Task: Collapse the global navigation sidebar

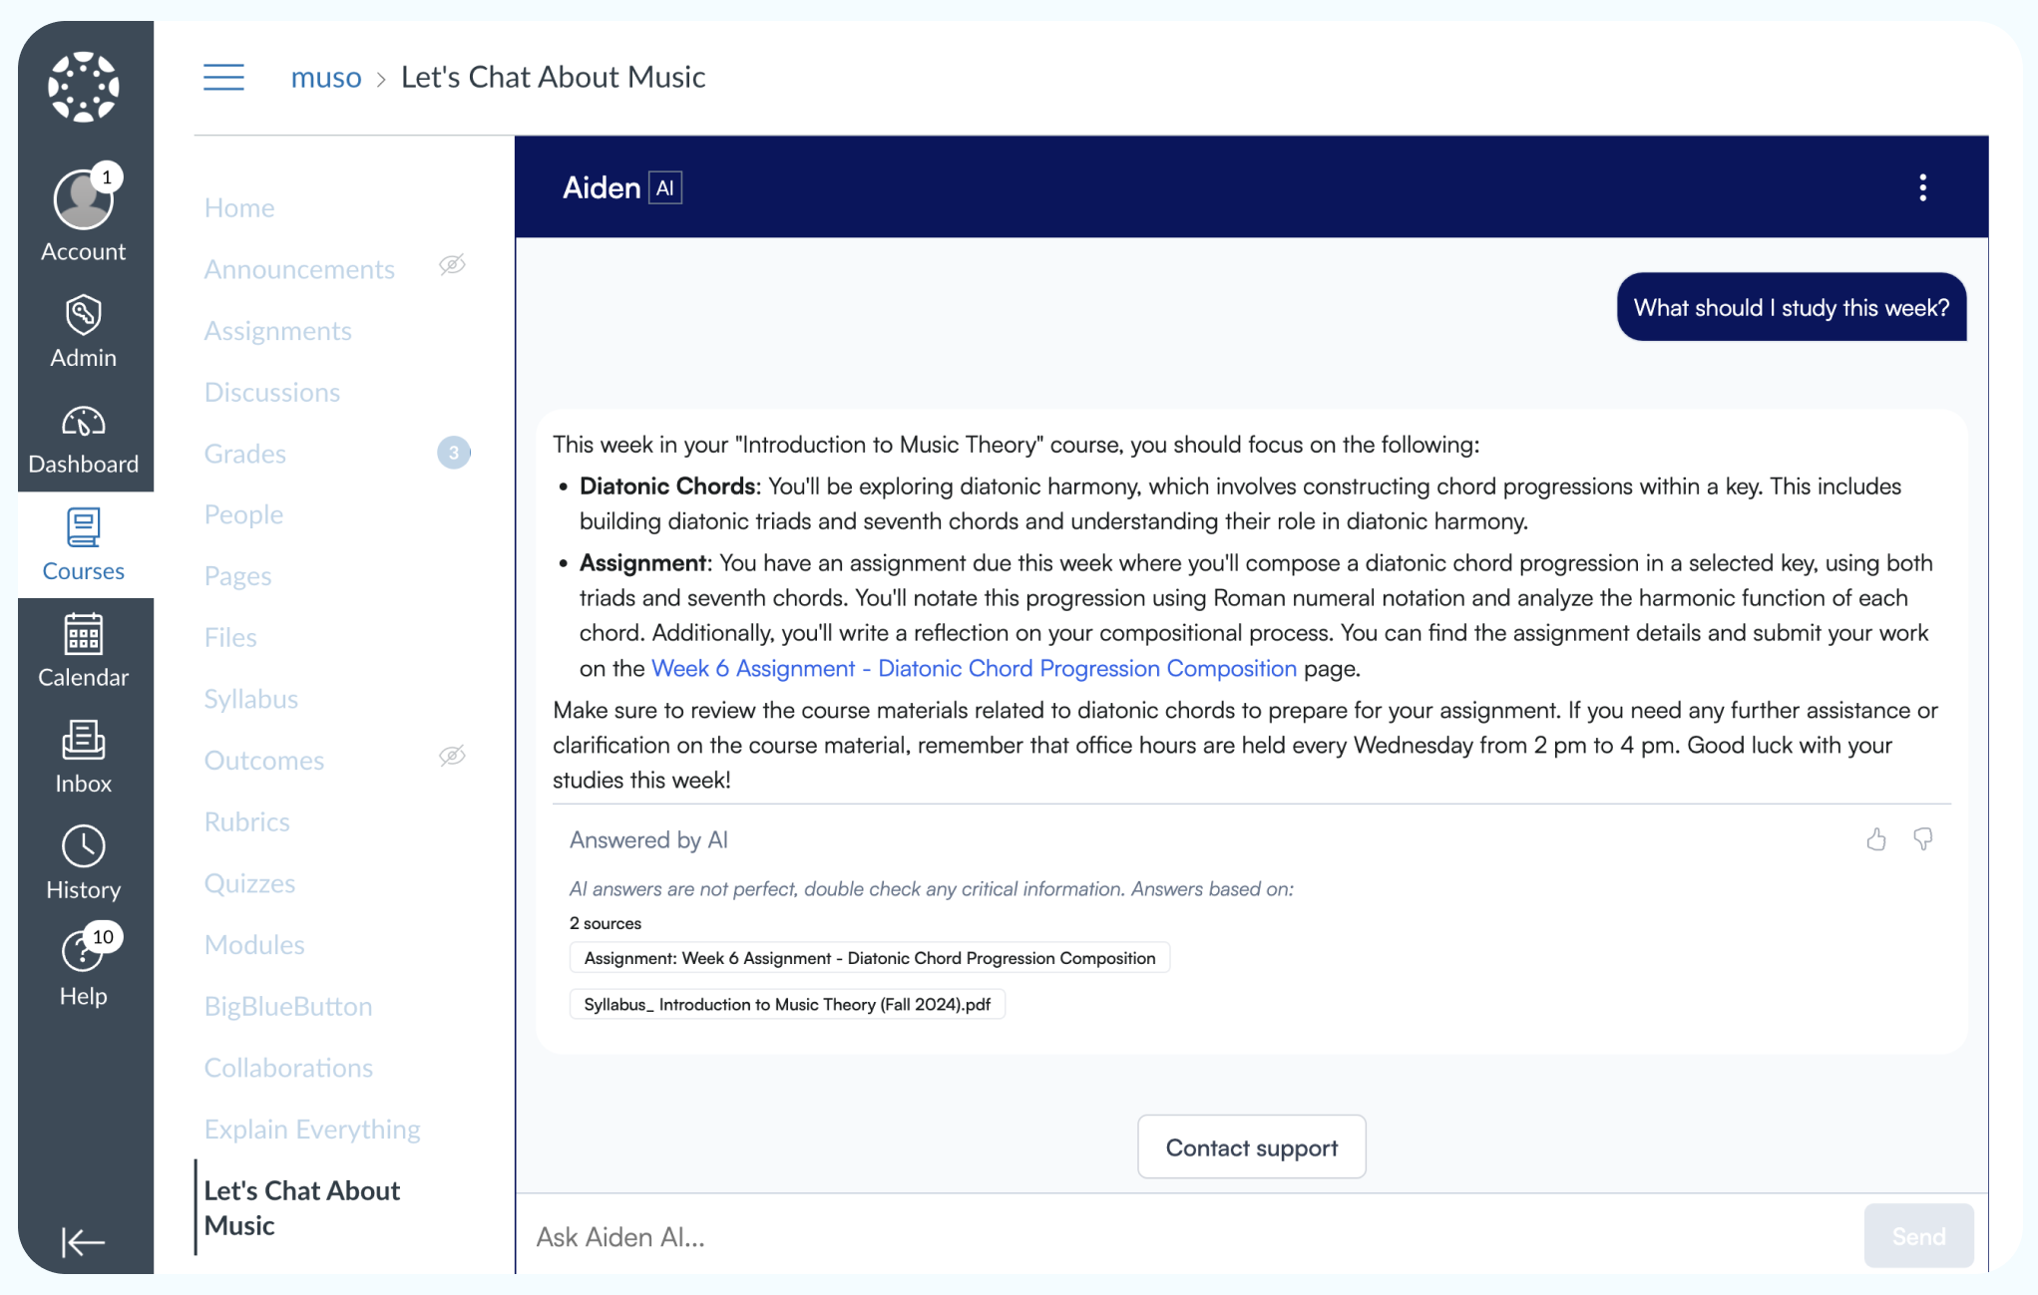Action: (x=84, y=1241)
